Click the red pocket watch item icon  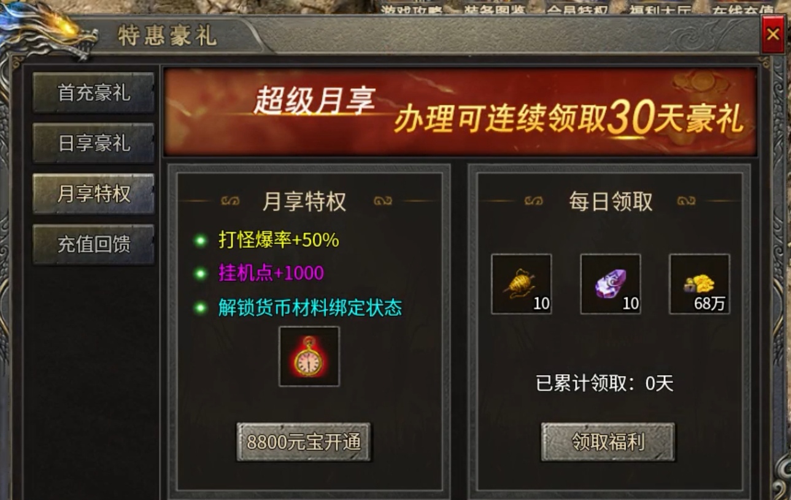coord(309,357)
